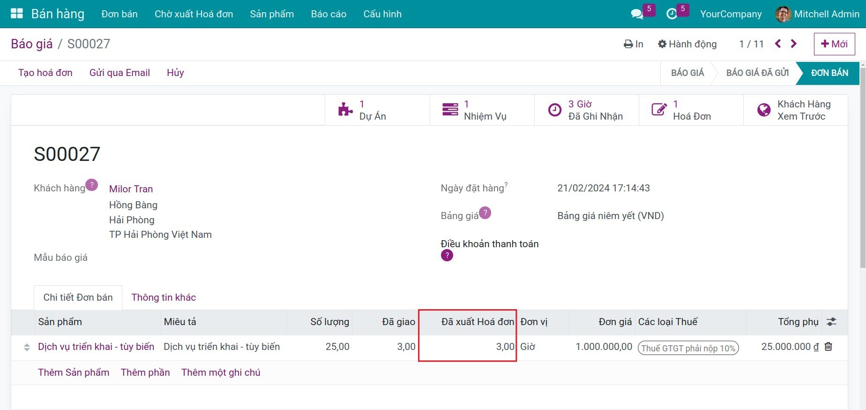Click the Tạo hoá đơn button
The image size is (866, 410).
pos(45,73)
